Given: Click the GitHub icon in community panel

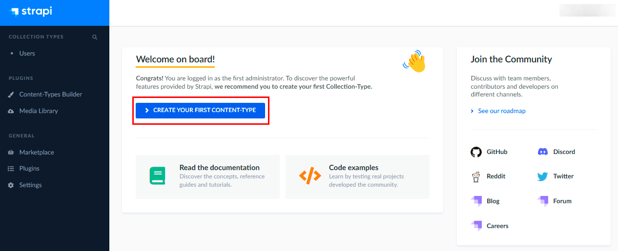Looking at the screenshot, I should point(476,152).
